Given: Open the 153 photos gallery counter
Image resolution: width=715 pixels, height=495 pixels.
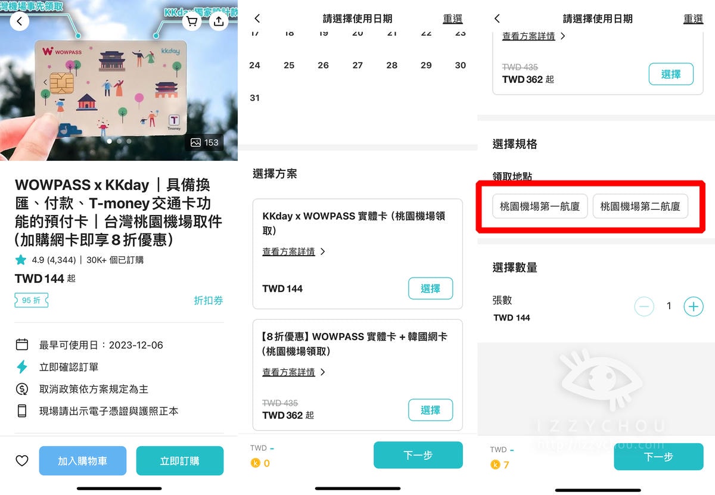Looking at the screenshot, I should pyautogui.click(x=204, y=142).
